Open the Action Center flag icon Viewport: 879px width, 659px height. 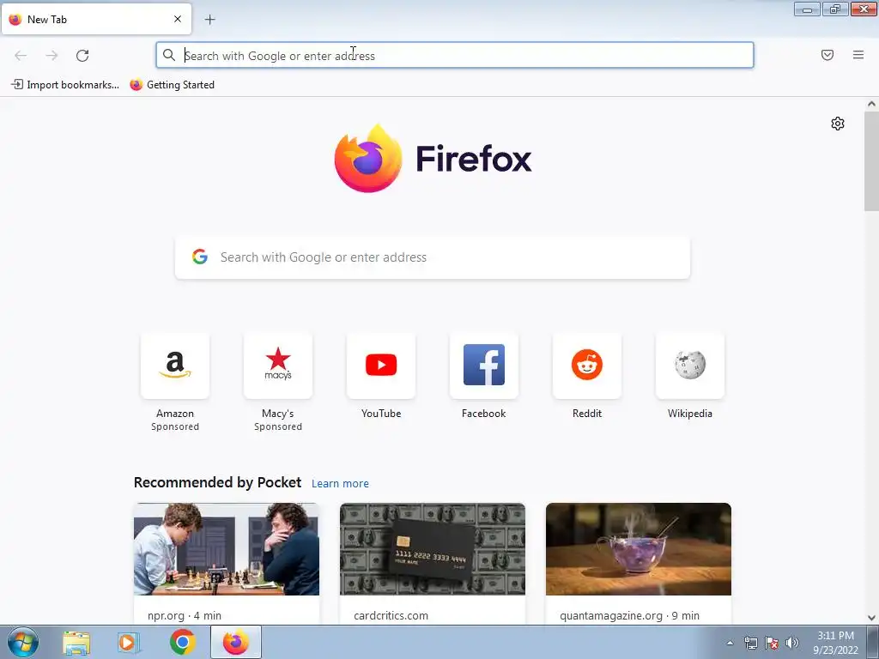coord(772,643)
